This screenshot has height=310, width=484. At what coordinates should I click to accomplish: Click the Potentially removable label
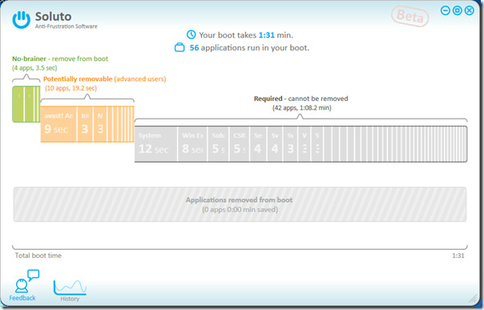pos(105,79)
